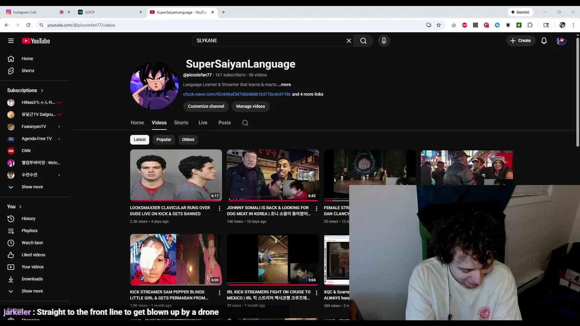Switch to the channel Home tab

(x=137, y=123)
